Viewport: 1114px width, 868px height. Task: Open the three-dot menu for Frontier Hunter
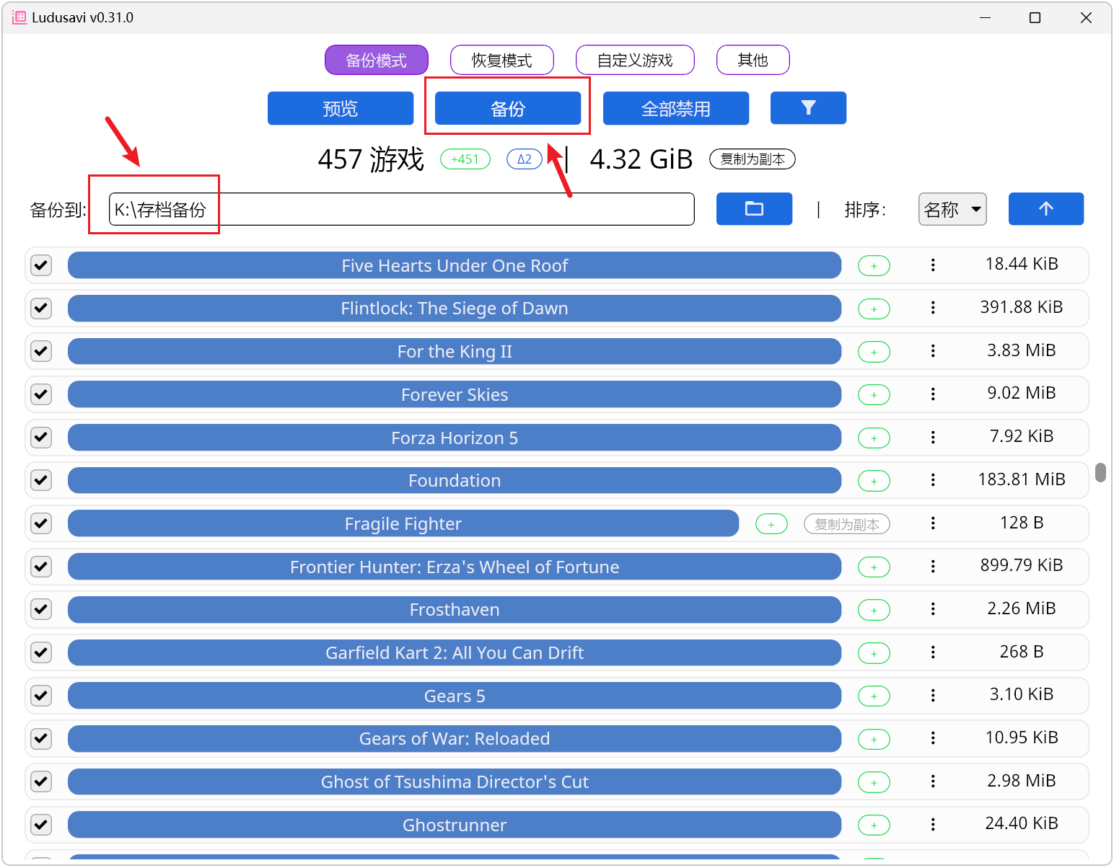(933, 567)
